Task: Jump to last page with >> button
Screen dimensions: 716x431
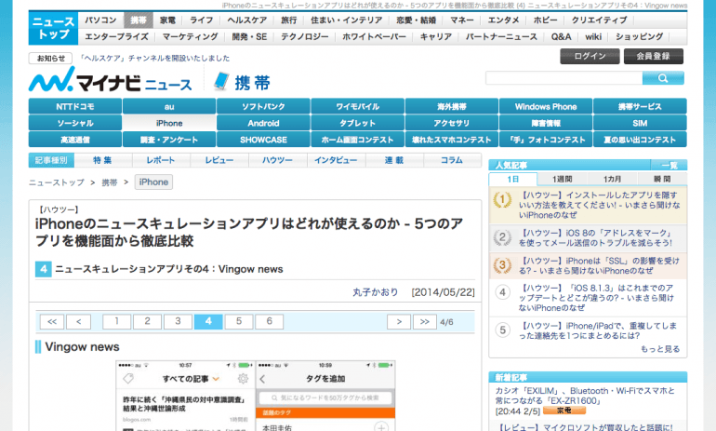Action: (425, 322)
